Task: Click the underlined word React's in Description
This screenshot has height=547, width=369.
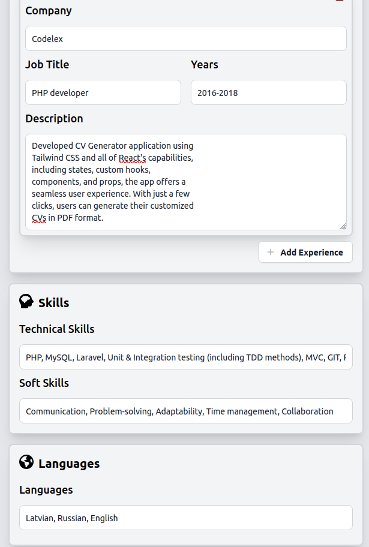Action: tap(133, 158)
